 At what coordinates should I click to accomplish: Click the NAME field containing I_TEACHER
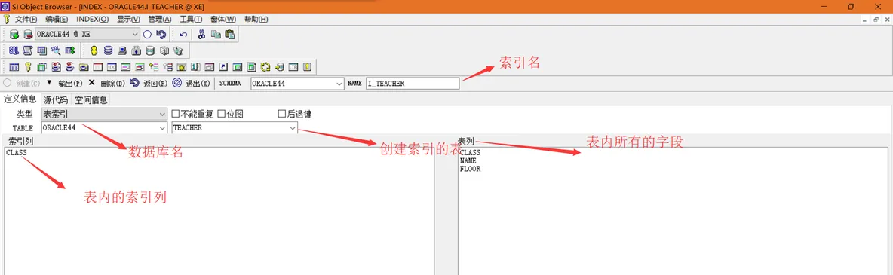[x=412, y=83]
